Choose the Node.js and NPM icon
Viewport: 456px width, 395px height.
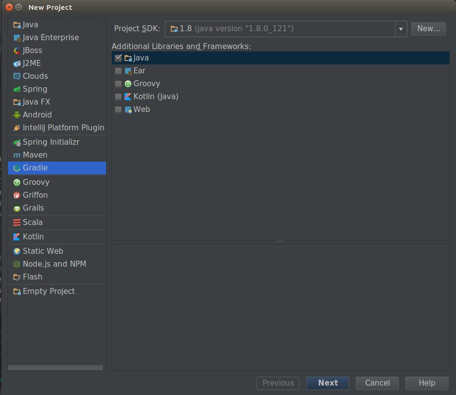[17, 264]
